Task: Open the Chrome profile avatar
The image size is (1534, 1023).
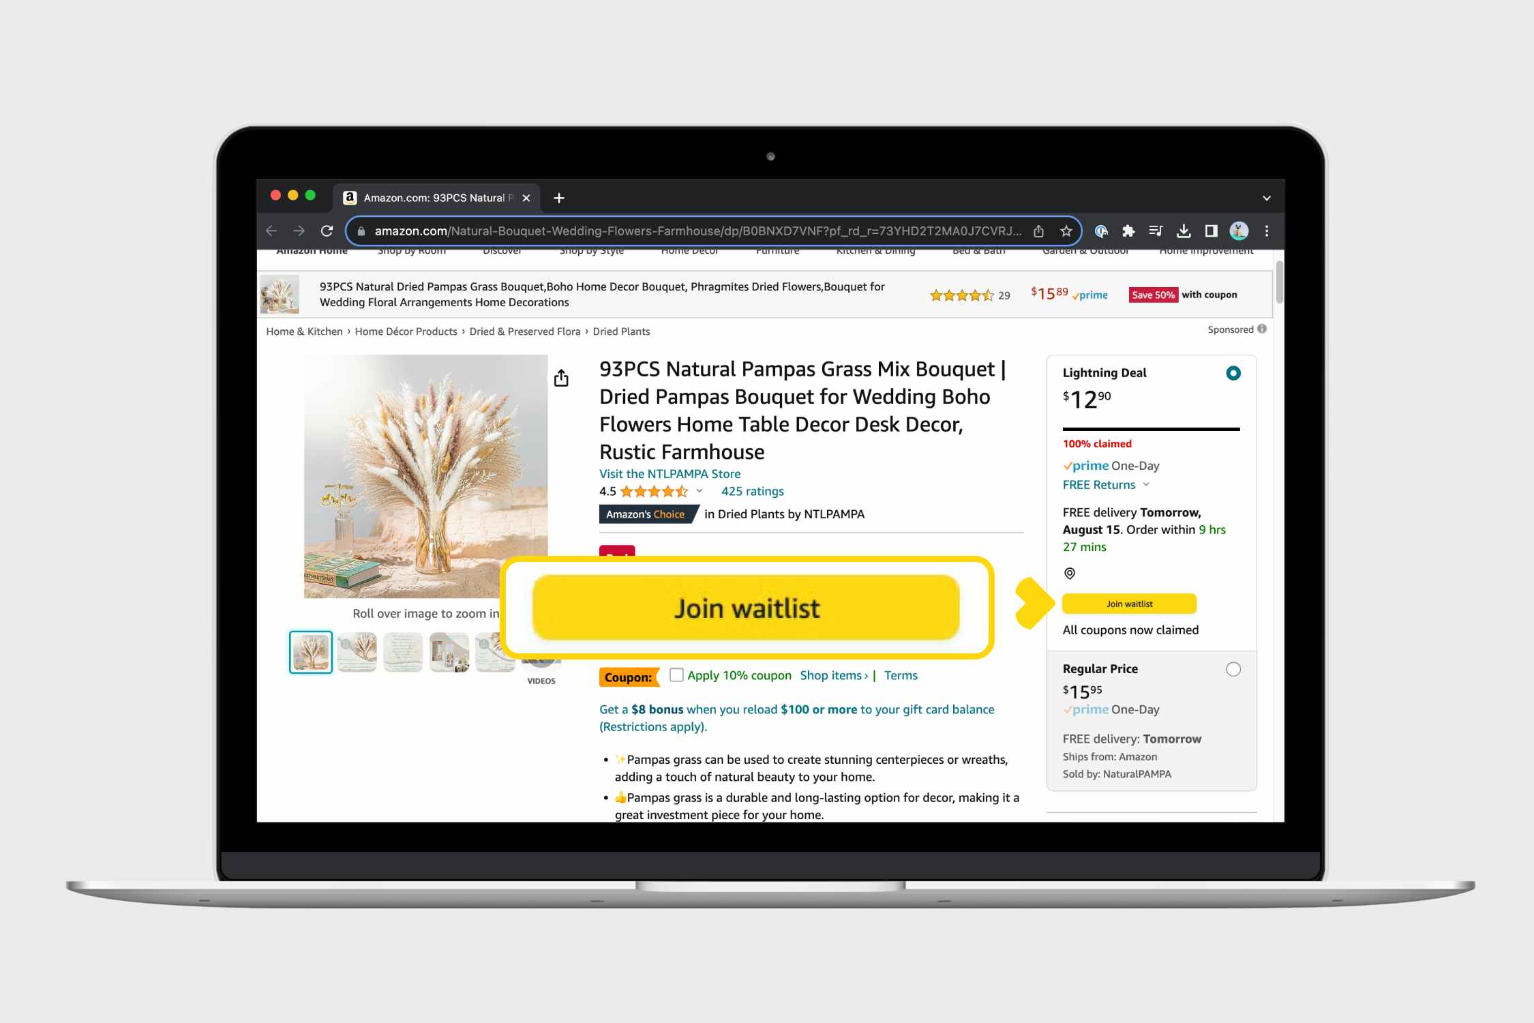Action: 1239,231
